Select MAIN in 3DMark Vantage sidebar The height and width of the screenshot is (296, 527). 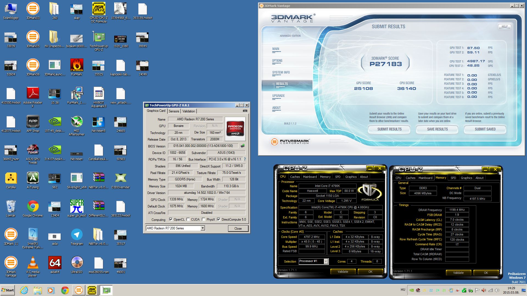[276, 49]
